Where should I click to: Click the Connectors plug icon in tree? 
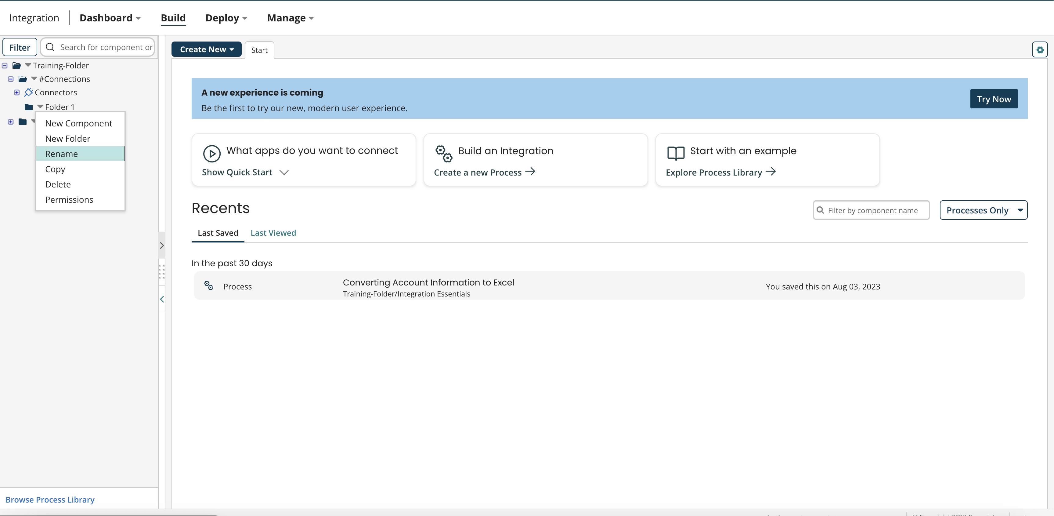tap(28, 92)
